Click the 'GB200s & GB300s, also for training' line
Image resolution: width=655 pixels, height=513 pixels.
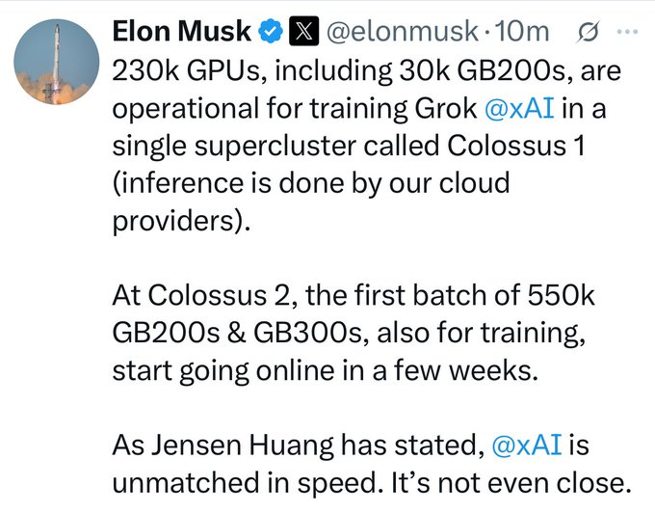pos(349,333)
